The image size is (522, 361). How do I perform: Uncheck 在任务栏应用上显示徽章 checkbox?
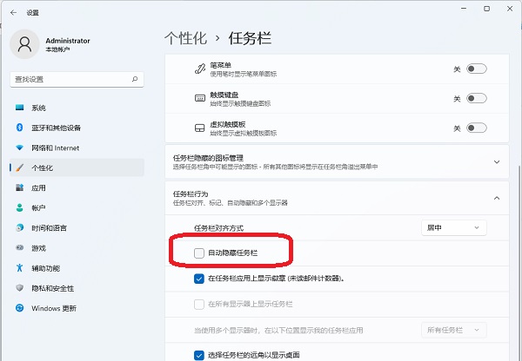click(199, 279)
